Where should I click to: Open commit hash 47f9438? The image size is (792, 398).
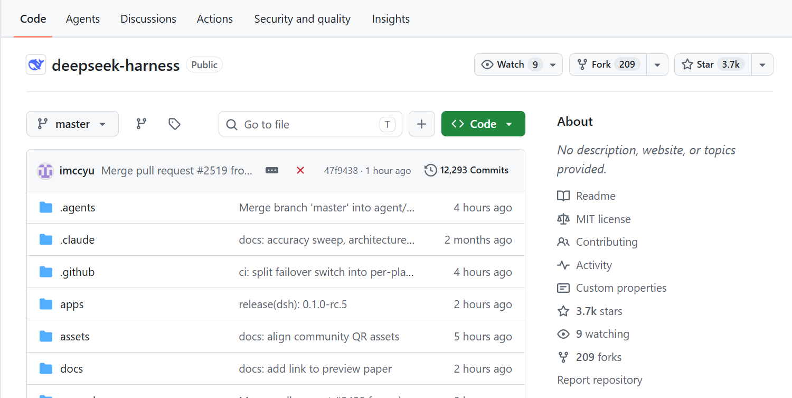pos(341,171)
